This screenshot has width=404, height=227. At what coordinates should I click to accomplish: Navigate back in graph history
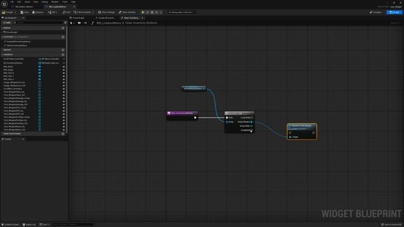[80, 23]
